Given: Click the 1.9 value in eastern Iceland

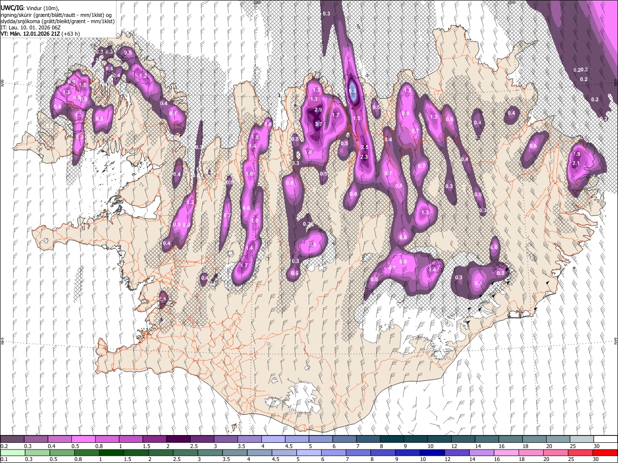Looking at the screenshot, I should pyautogui.click(x=576, y=154).
